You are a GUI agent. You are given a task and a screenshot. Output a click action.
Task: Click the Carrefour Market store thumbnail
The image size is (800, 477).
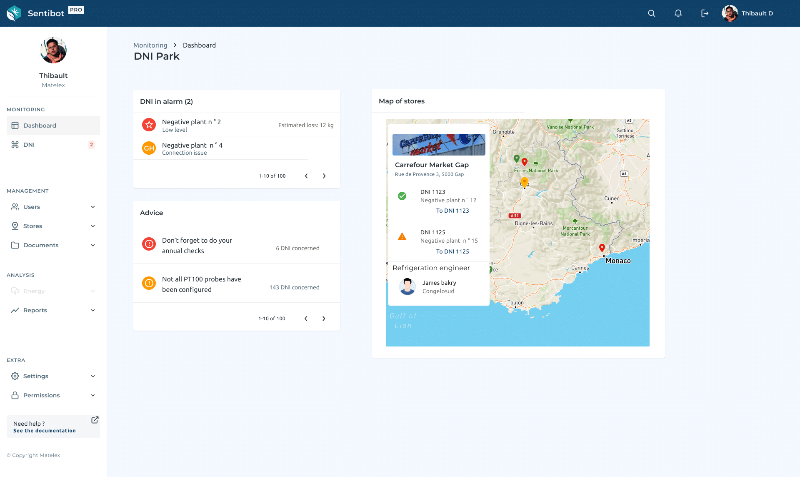point(439,145)
